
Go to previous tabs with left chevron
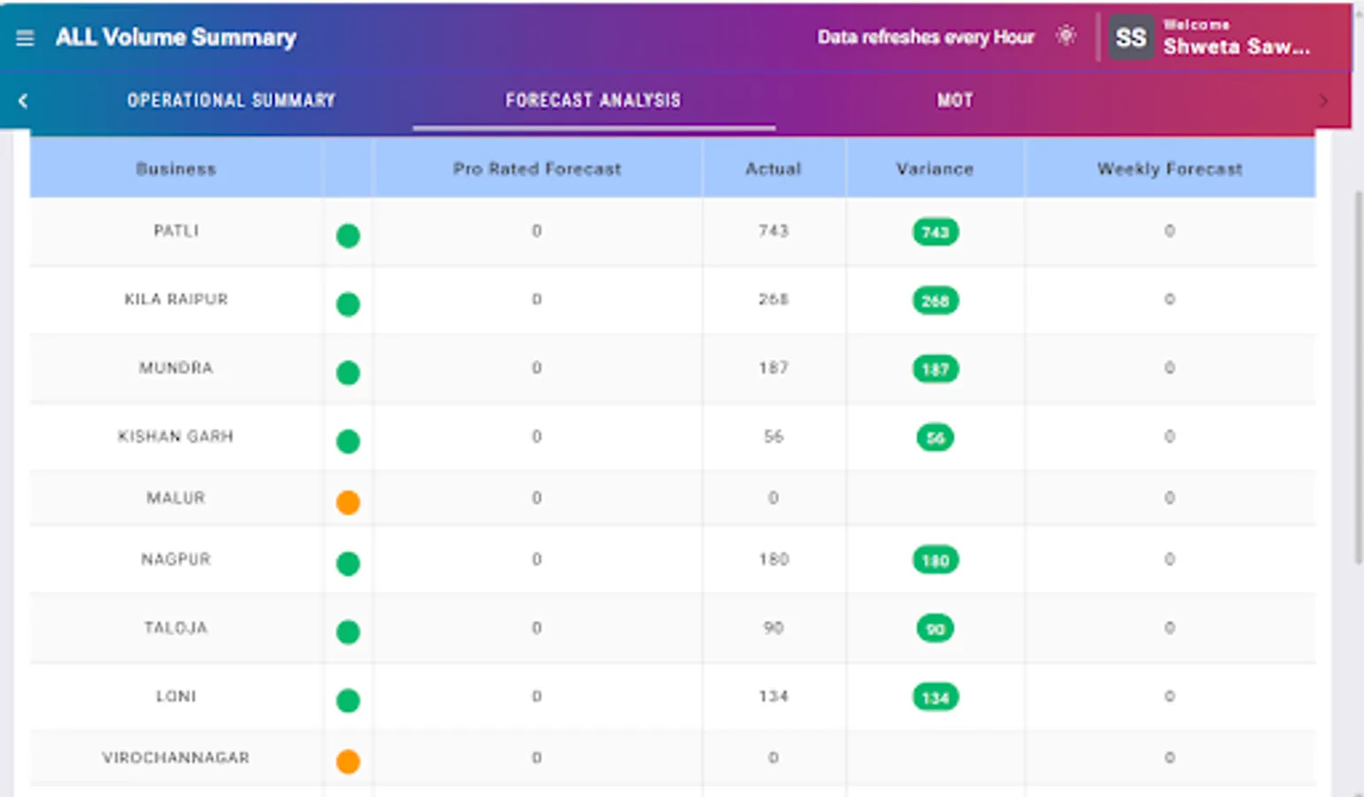tap(23, 101)
